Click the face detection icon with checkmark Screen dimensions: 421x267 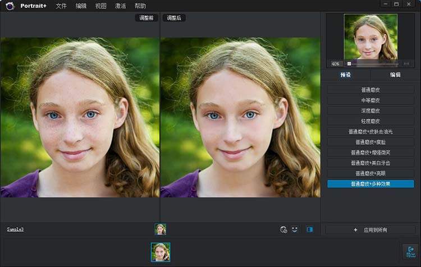[283, 229]
